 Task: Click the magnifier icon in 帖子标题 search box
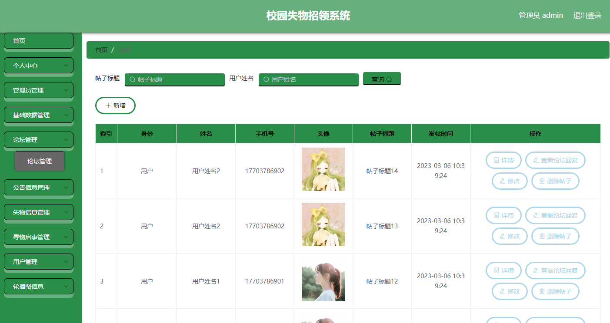pos(131,79)
